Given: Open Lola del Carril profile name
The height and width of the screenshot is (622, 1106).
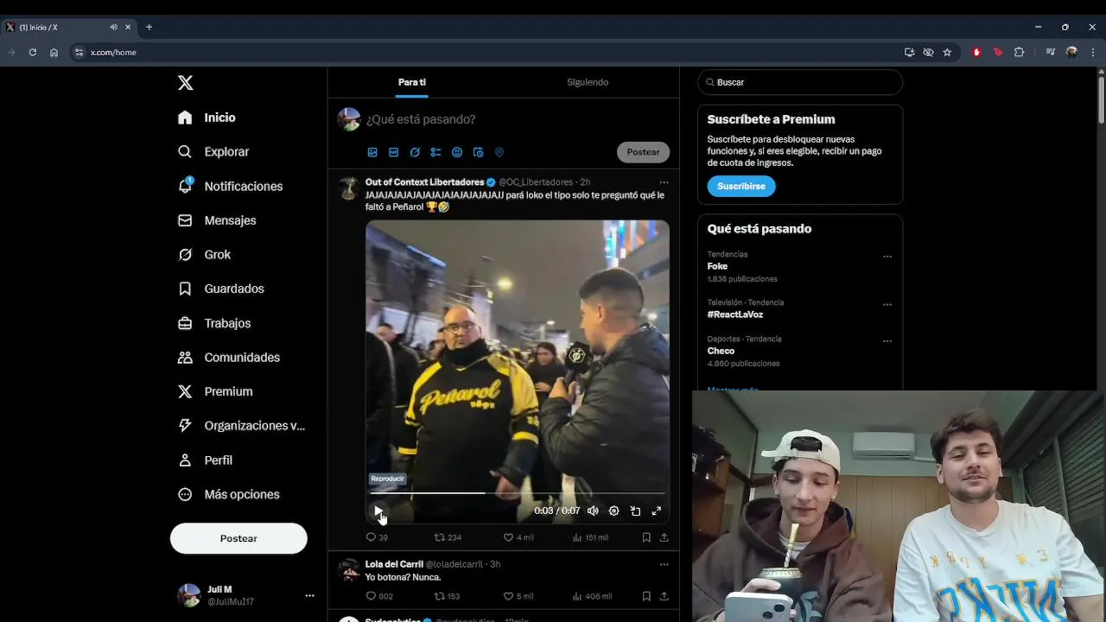Looking at the screenshot, I should 394,564.
